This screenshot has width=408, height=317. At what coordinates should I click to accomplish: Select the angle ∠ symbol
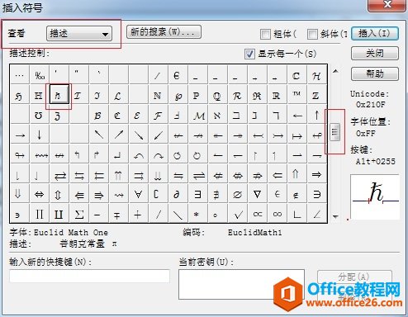point(316,214)
